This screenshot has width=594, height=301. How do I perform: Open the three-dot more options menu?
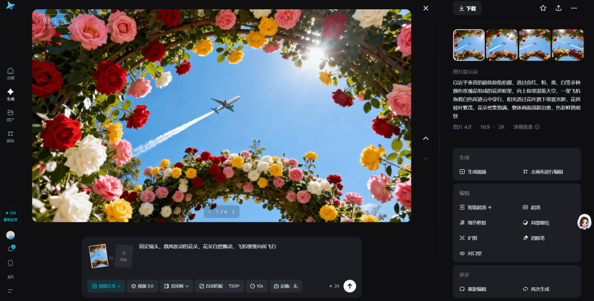pyautogui.click(x=574, y=8)
